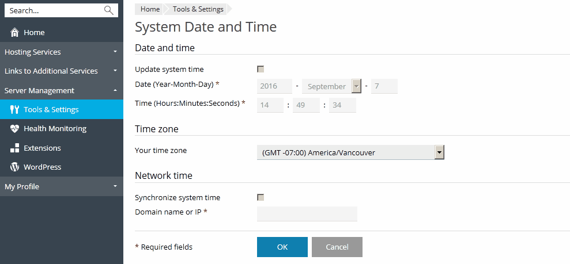Click the day field showing 7
Image resolution: width=570 pixels, height=264 pixels.
pyautogui.click(x=384, y=86)
